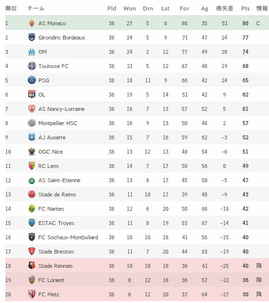Screen dimensions: 269x303
Task: Open the AJ Auxerre team link
Action: (x=52, y=137)
